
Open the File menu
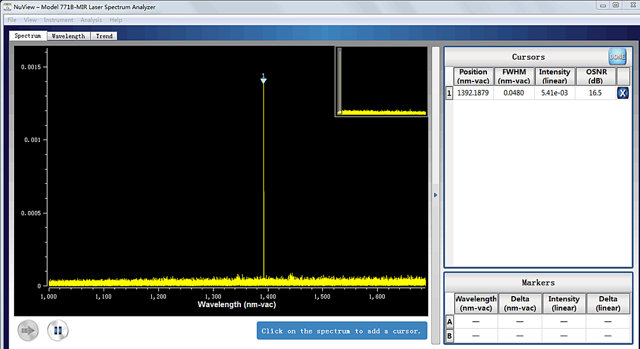pos(12,20)
